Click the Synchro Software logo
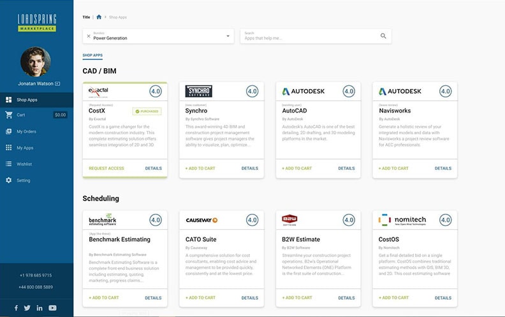 tap(199, 91)
